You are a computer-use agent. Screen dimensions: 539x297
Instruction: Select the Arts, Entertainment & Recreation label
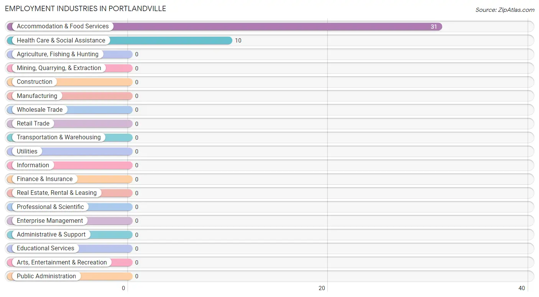click(62, 262)
